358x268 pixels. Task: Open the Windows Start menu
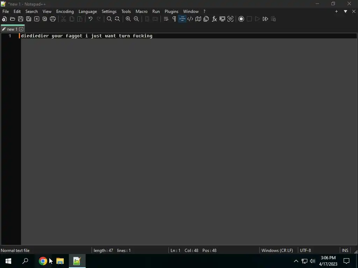8,261
